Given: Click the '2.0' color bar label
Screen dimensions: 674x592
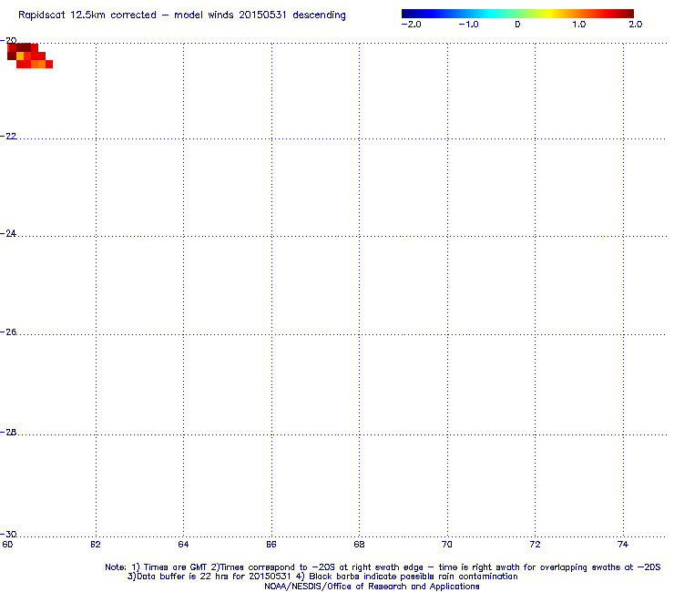Looking at the screenshot, I should pos(636,25).
